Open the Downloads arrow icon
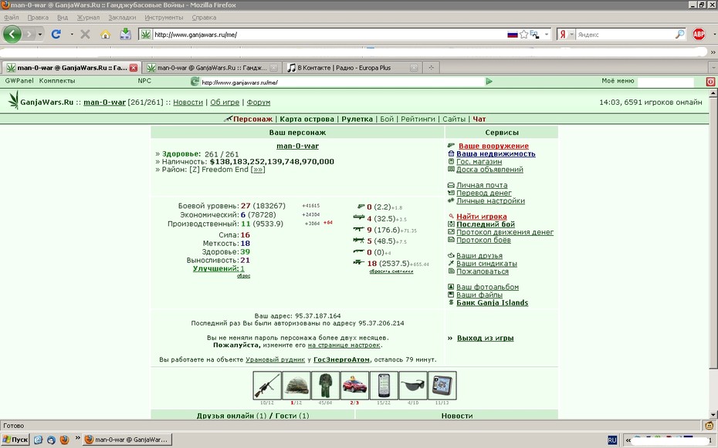718x448 pixels. [126, 34]
